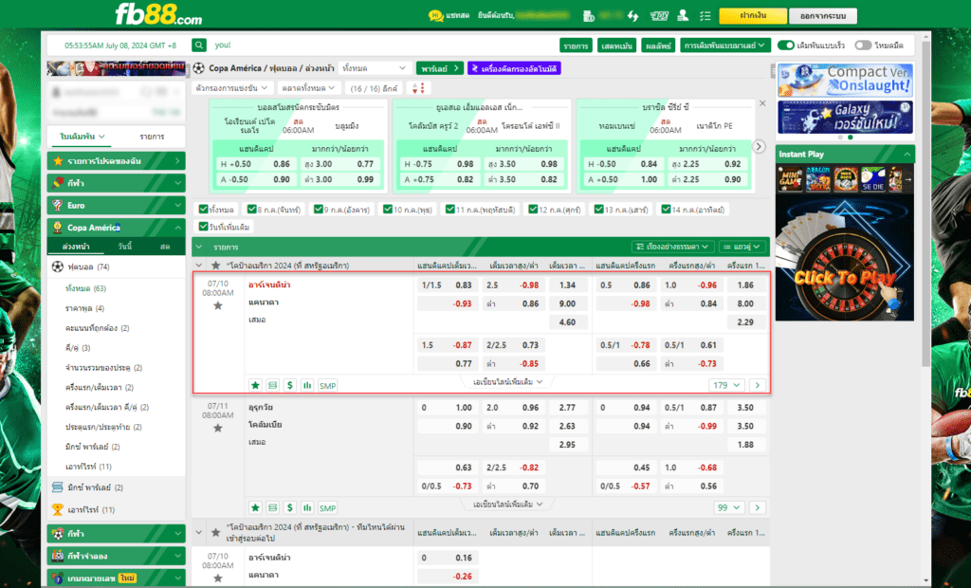Uncheck the 8 ก.ค.(จันทร์) date checkbox

(251, 210)
